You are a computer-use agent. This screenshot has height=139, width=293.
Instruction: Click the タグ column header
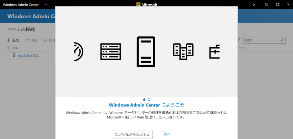click(241, 48)
